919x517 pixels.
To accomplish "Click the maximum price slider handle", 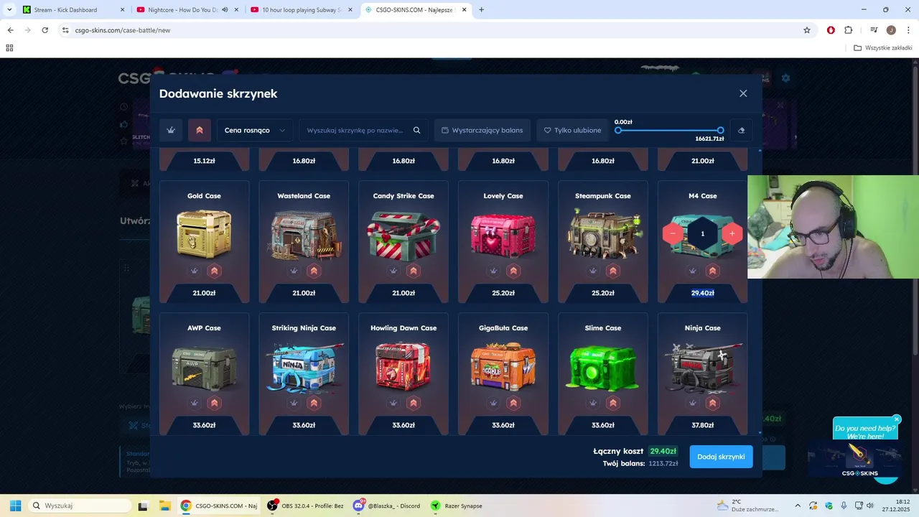I will 720,130.
